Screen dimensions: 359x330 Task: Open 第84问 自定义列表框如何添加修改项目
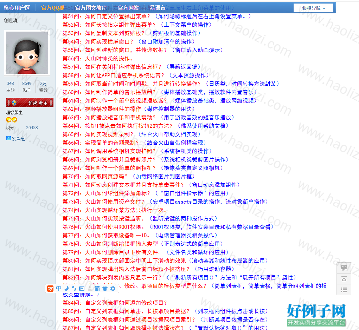click(115, 303)
